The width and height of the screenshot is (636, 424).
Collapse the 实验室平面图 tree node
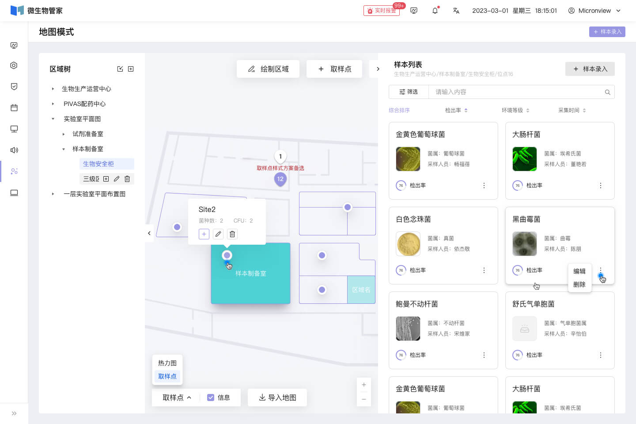click(x=53, y=119)
